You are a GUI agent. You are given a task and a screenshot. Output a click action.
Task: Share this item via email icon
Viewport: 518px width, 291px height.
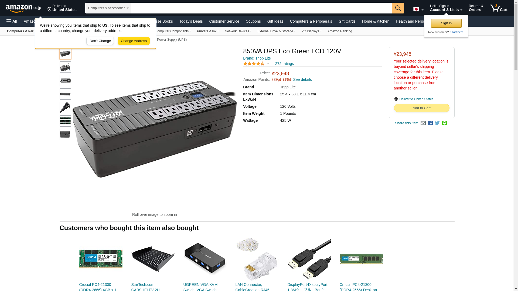coord(423,123)
